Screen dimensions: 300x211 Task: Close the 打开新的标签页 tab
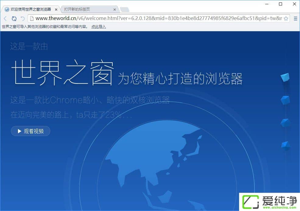(115, 9)
